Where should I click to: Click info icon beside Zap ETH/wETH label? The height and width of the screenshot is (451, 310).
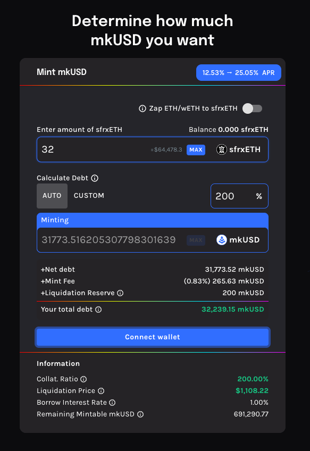(x=143, y=108)
